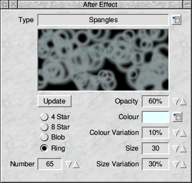Click the Spangles type display field
Screen dimensions: 192x183
[103, 20]
